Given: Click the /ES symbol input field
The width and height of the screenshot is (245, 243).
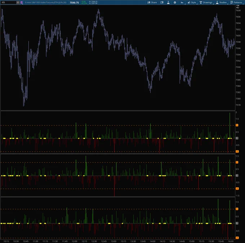Looking at the screenshot, I should (x=9, y=3).
